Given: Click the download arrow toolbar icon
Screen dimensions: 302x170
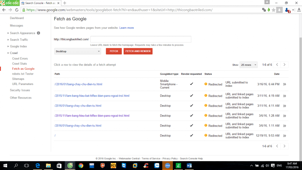Looking at the screenshot, I should coord(279,10).
